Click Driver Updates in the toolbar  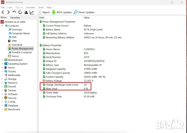(x=84, y=12)
